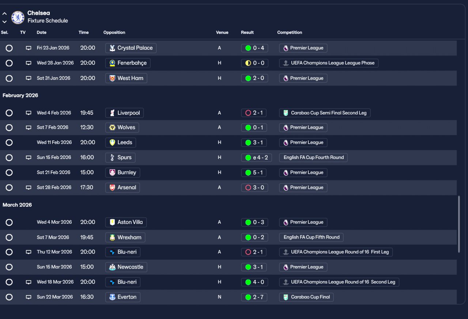Select the West Ham fixture radio button
This screenshot has height=319, width=468.
tap(9, 78)
